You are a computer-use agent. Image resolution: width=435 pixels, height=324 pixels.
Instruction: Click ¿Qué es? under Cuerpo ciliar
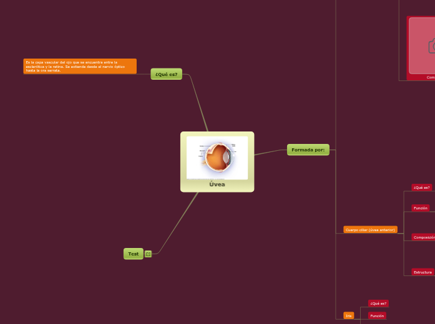click(x=421, y=187)
